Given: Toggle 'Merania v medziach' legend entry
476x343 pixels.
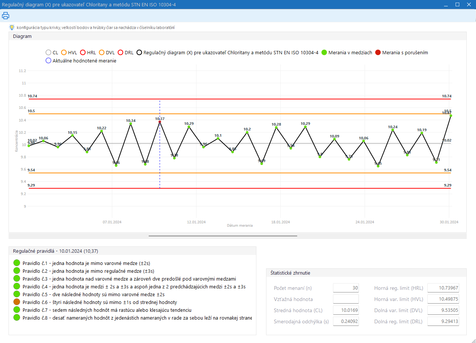Looking at the screenshot, I should 324,53.
